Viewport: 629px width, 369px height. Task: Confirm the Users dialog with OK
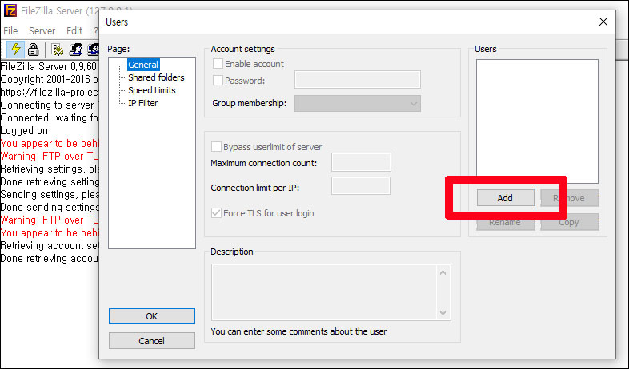click(151, 316)
